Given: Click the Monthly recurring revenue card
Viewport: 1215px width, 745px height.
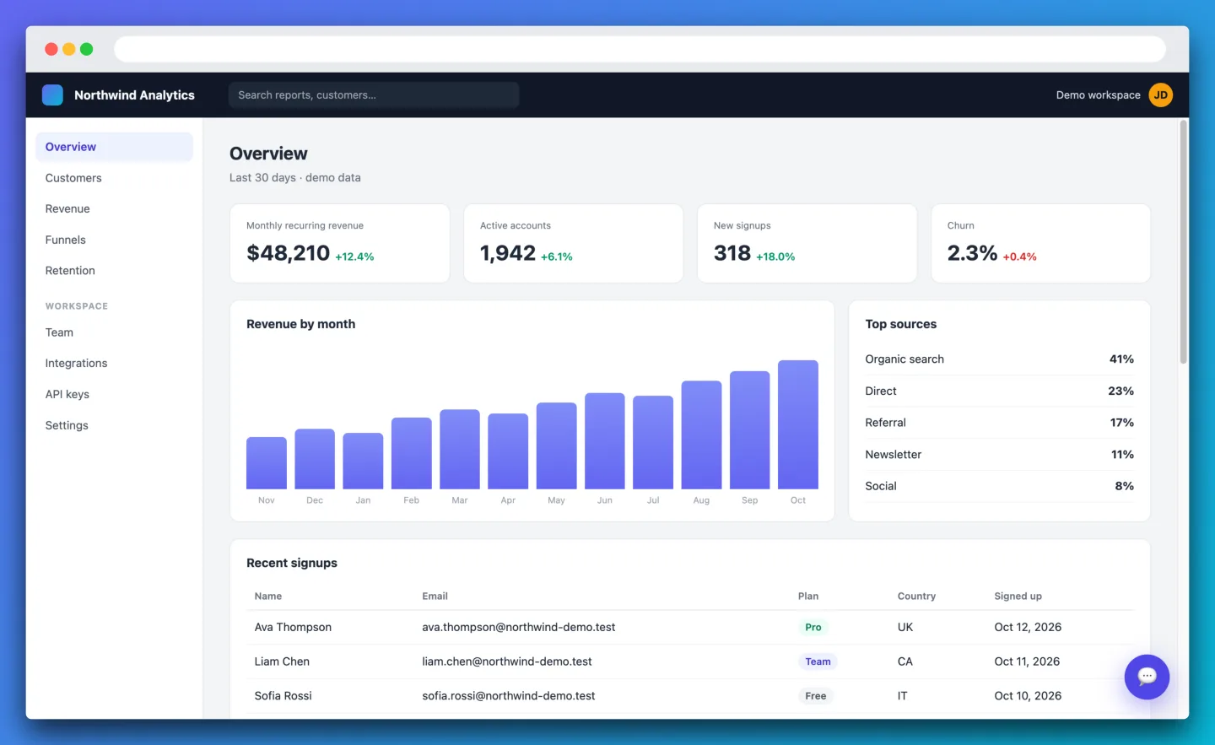Looking at the screenshot, I should [x=340, y=243].
